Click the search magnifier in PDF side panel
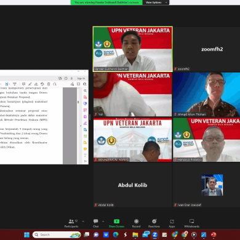Viewport: 240px width, 240px height. 85,90
